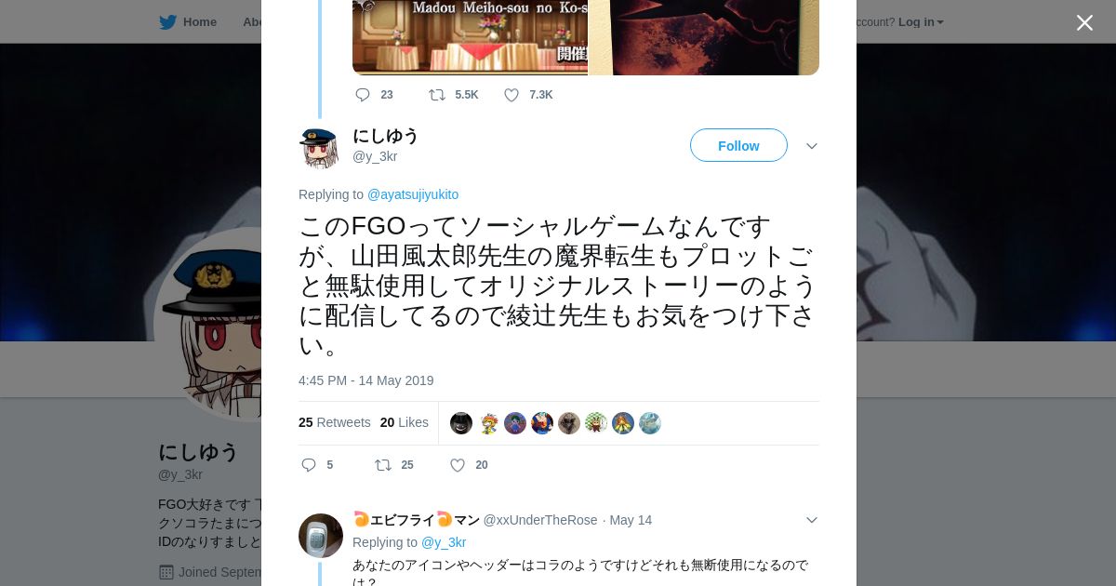Click the @y_3kr link in the reply
Screen dimensions: 1116x586
444,542
